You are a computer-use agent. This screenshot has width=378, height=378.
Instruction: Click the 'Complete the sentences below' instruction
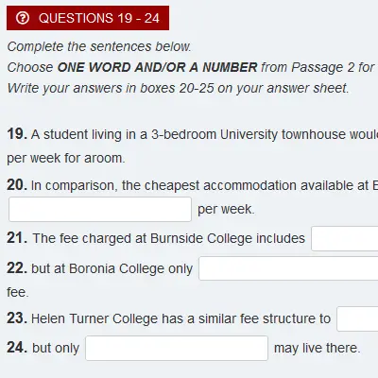(99, 47)
